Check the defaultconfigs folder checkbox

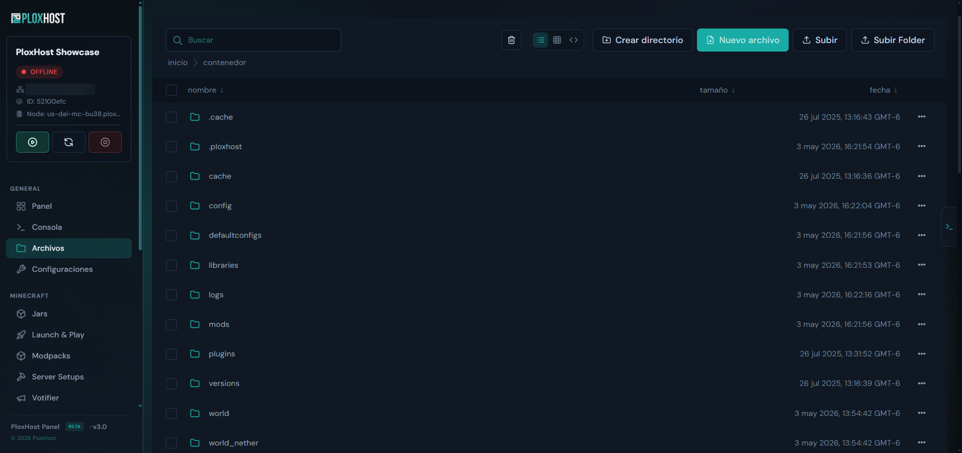point(171,235)
